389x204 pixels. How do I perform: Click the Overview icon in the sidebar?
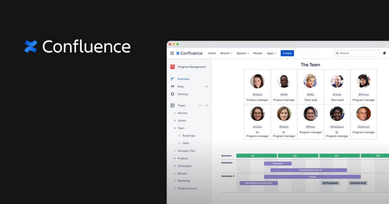(x=172, y=79)
